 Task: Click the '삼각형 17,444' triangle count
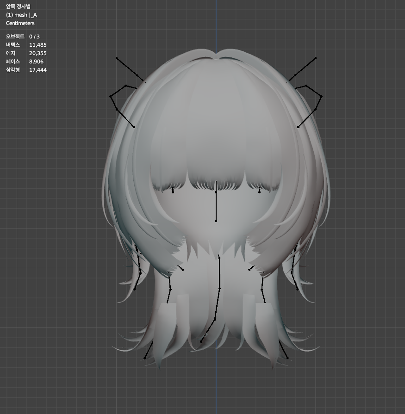22,70
